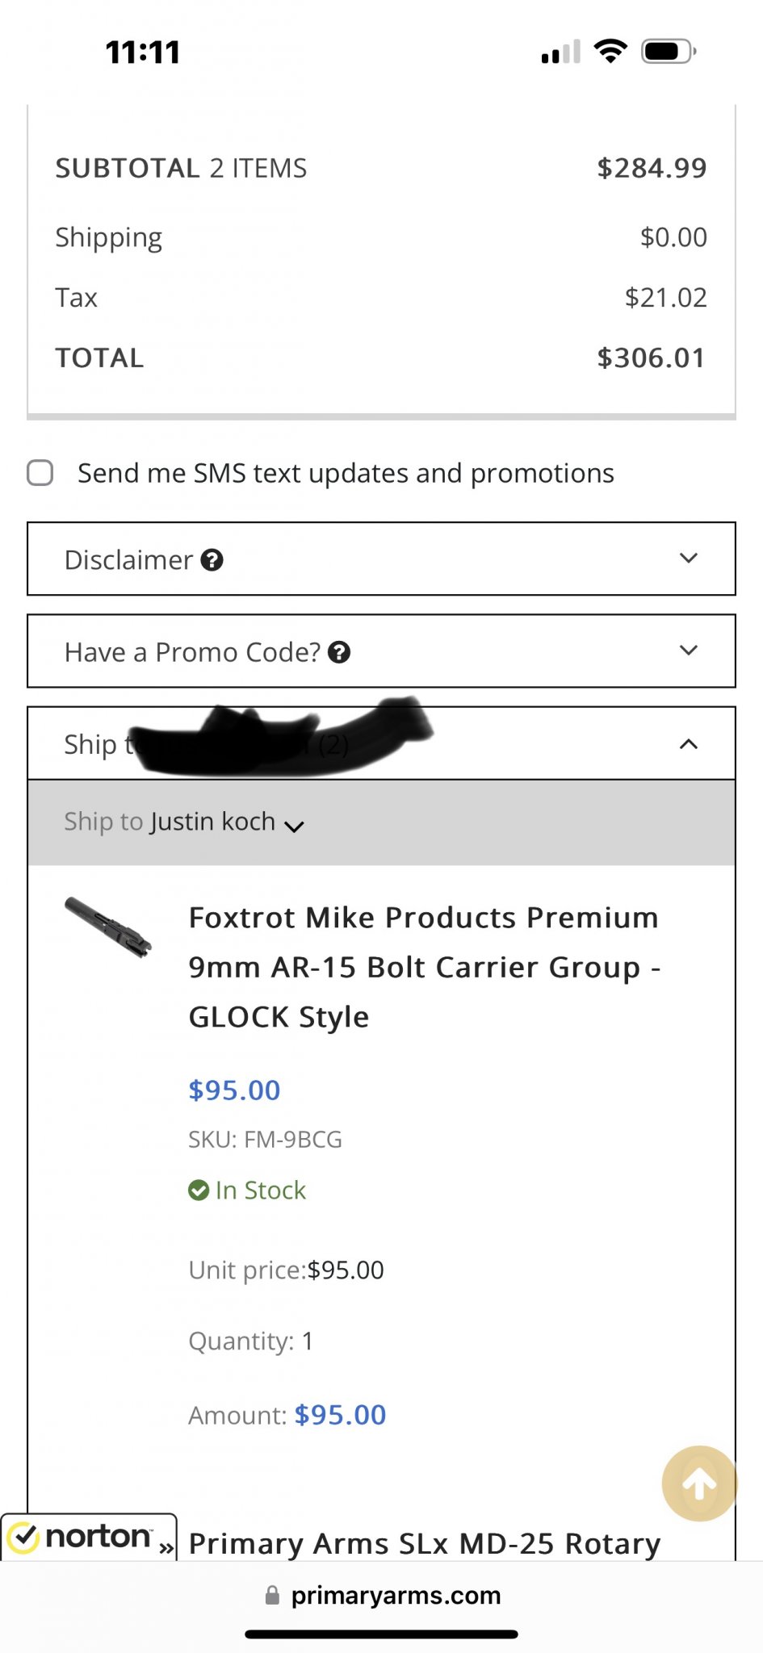Tap the battery status icon
The height and width of the screenshot is (1653, 763).
tap(668, 52)
